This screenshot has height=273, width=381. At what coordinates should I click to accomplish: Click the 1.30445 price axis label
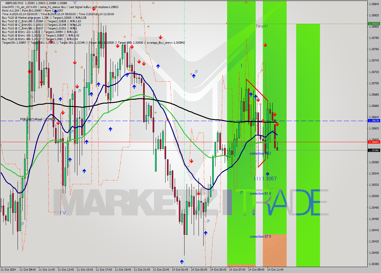click(374, 230)
